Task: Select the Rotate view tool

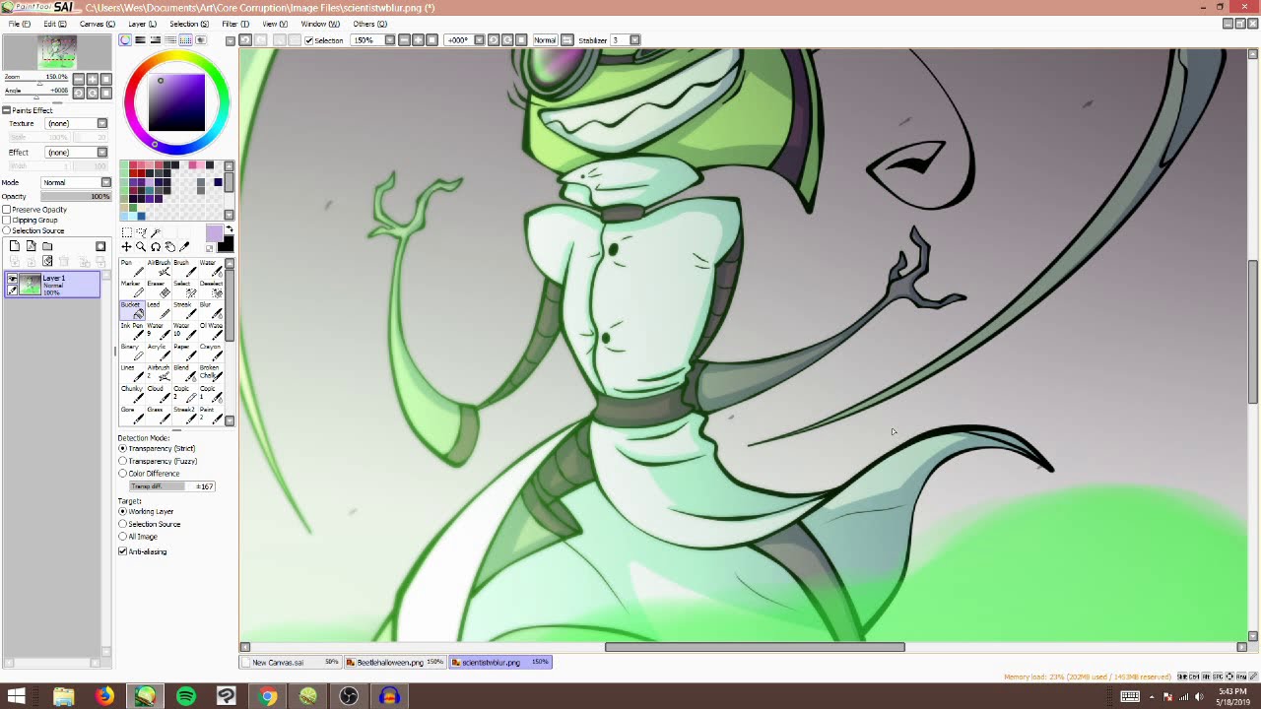Action: pos(156,246)
